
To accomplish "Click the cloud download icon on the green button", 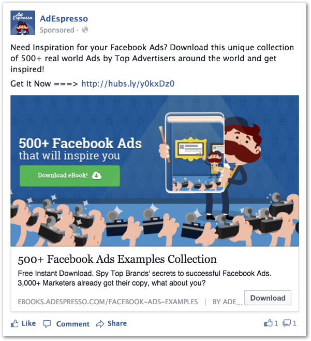I will click(x=96, y=176).
